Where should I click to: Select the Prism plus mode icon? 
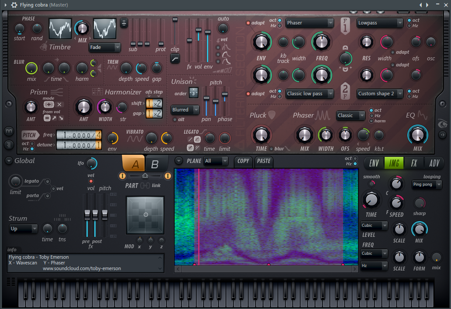pyautogui.click(x=48, y=104)
